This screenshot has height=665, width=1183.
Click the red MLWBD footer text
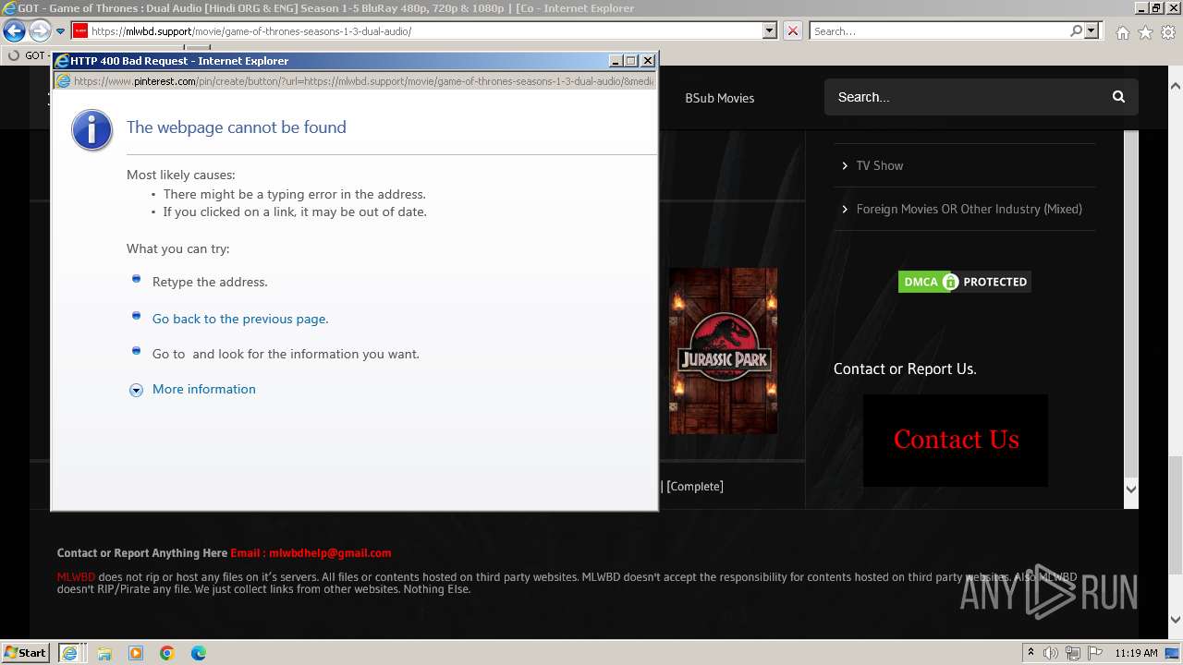point(76,577)
